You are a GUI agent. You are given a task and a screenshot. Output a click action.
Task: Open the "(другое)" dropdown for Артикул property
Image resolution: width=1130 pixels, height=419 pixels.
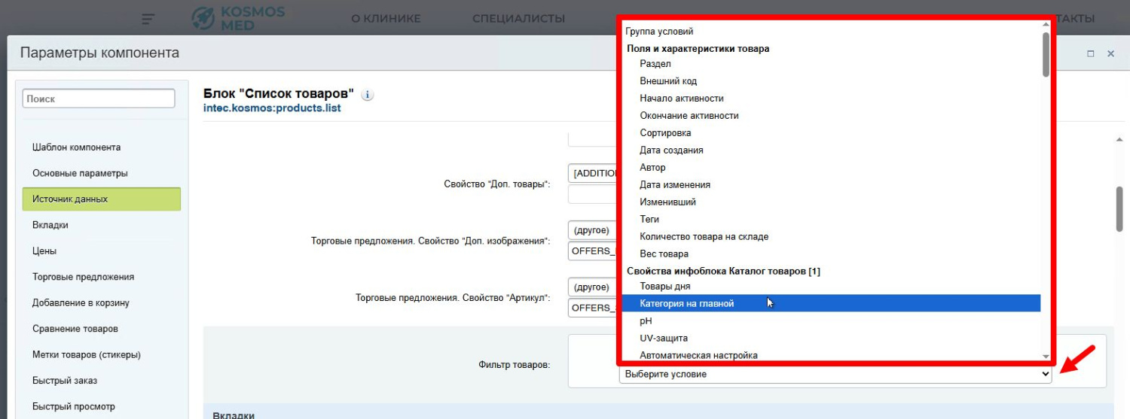click(x=592, y=287)
